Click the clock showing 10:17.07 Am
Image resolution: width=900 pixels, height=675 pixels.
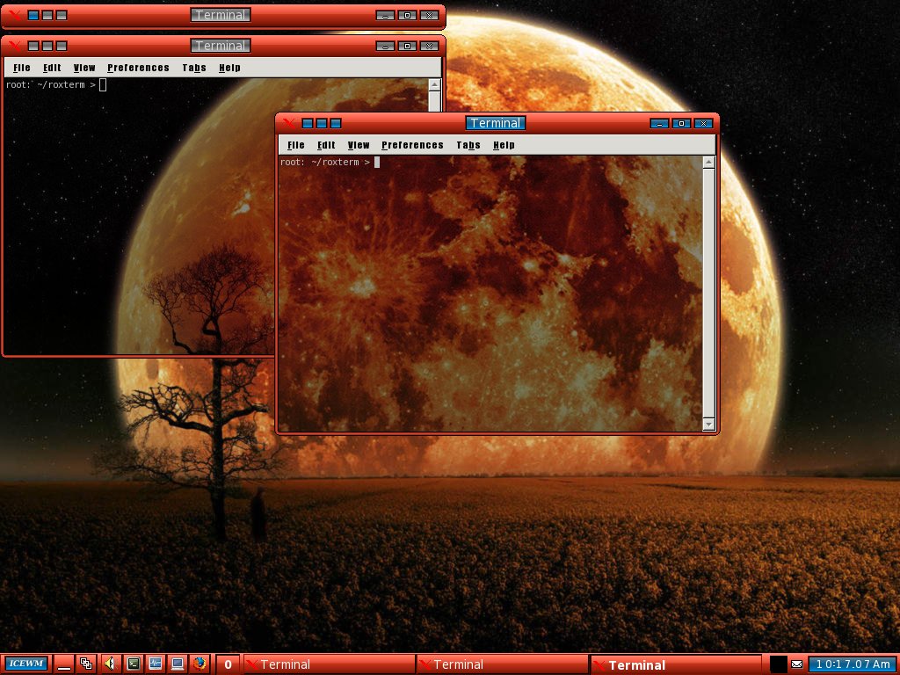click(x=853, y=664)
